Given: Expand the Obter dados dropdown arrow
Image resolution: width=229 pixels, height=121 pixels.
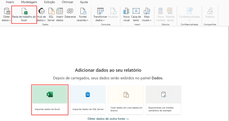Looking at the screenshot, I should coord(10,20).
